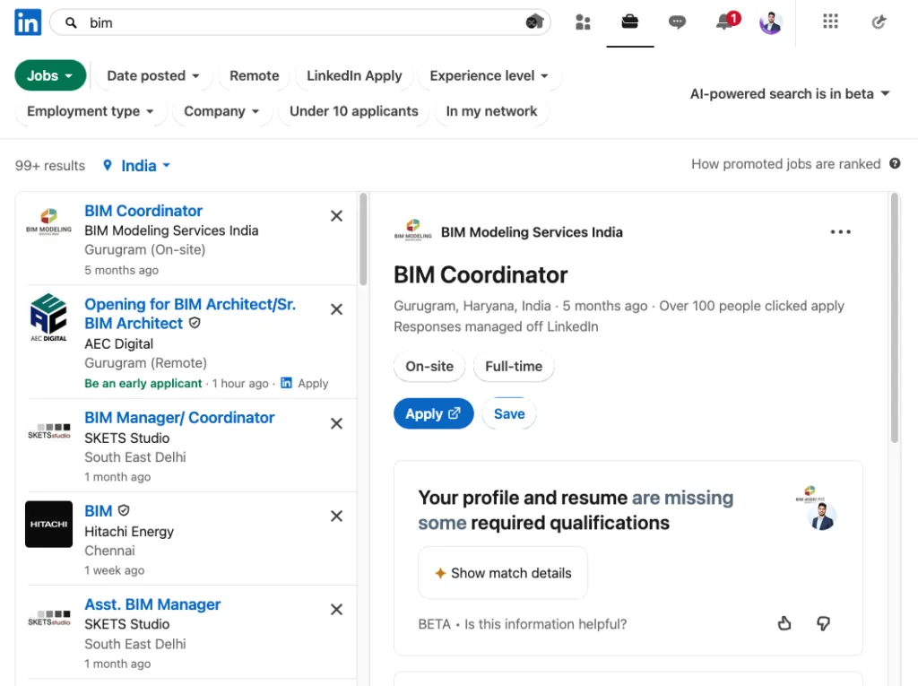Open BIM Coordinator job title link
The width and height of the screenshot is (918, 686).
click(x=143, y=211)
